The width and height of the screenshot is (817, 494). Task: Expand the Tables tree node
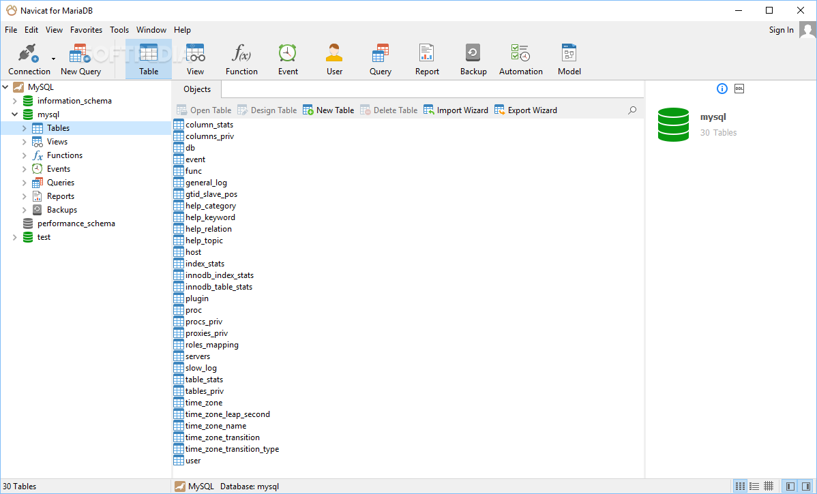(24, 128)
